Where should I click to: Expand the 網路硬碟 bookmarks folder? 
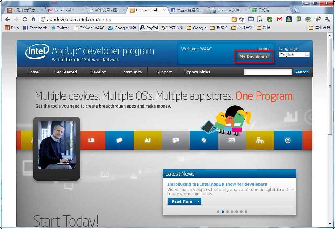pos(242,28)
